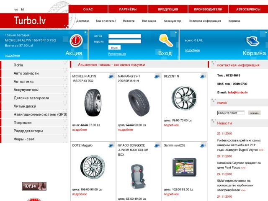Screen dimensions: 268x201
Task: Open the MICHELIN ALPIN tire image
Action: click(x=93, y=103)
